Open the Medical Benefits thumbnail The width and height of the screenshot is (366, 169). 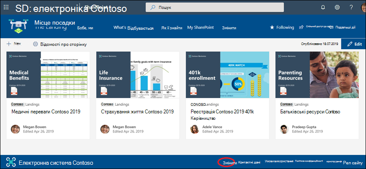[x=48, y=75]
